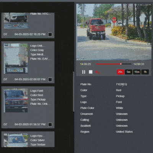Click the plate number value 71D)(EQ
Screen dimensions: 153x153
tap(121, 84)
